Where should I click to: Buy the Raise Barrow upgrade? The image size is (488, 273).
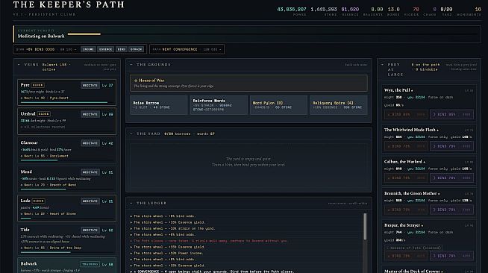(159, 105)
